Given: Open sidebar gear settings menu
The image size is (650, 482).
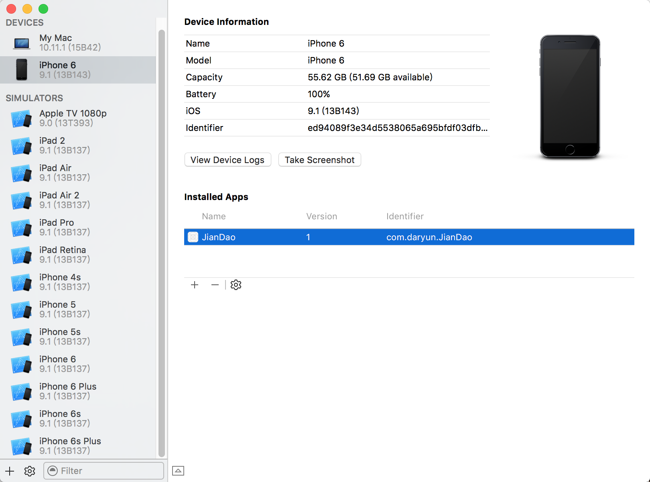Looking at the screenshot, I should pos(30,471).
